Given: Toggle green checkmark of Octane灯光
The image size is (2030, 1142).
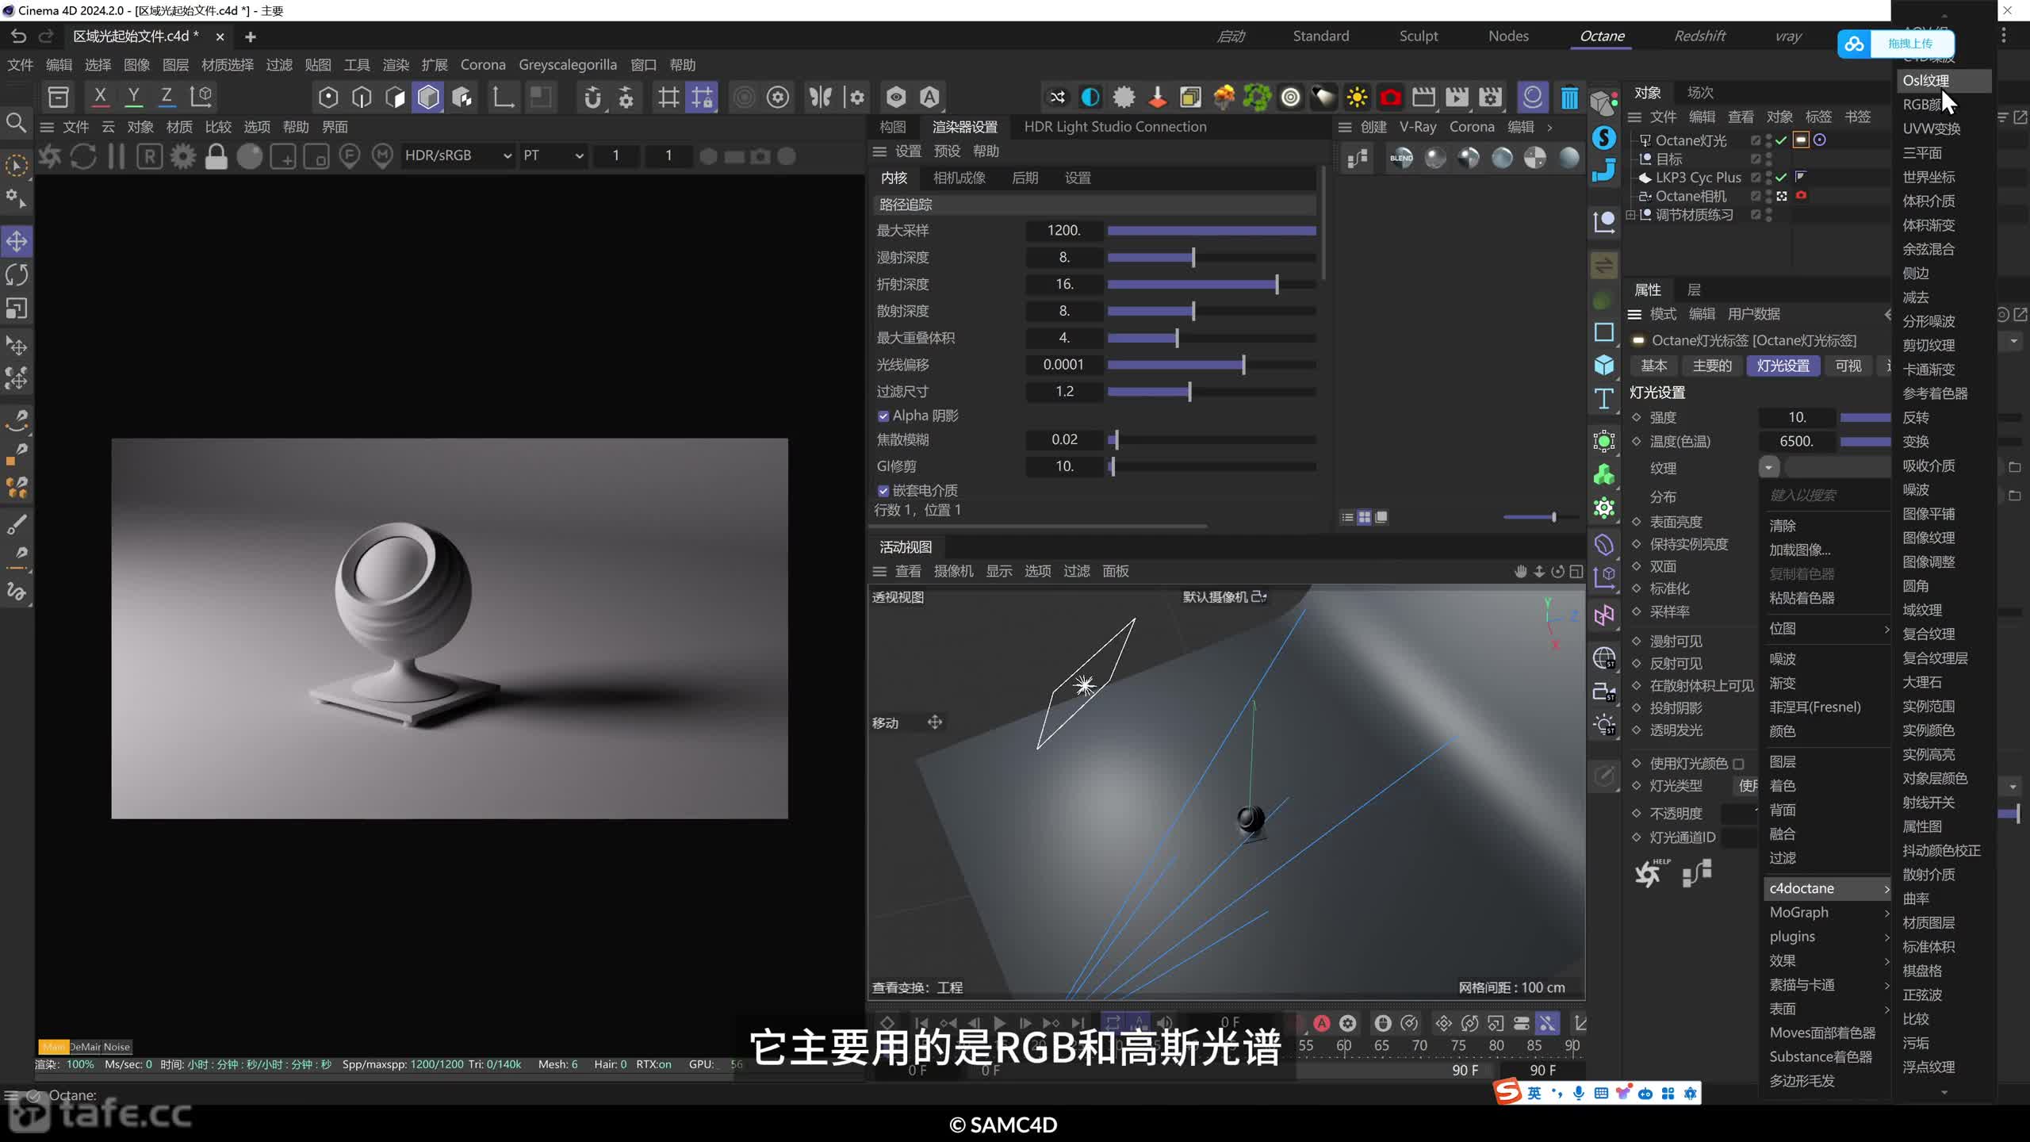Looking at the screenshot, I should click(1782, 140).
